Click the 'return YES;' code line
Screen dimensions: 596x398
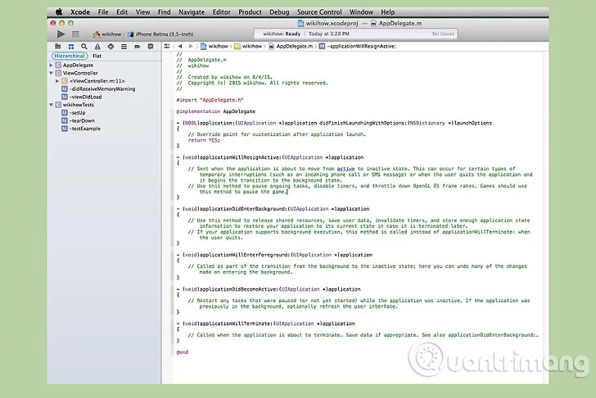[x=204, y=140]
